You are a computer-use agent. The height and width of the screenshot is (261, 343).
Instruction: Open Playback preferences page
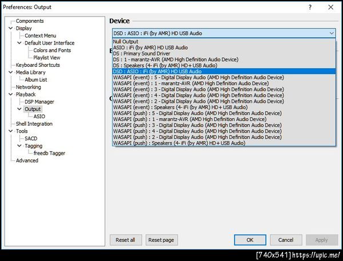pyautogui.click(x=26, y=94)
